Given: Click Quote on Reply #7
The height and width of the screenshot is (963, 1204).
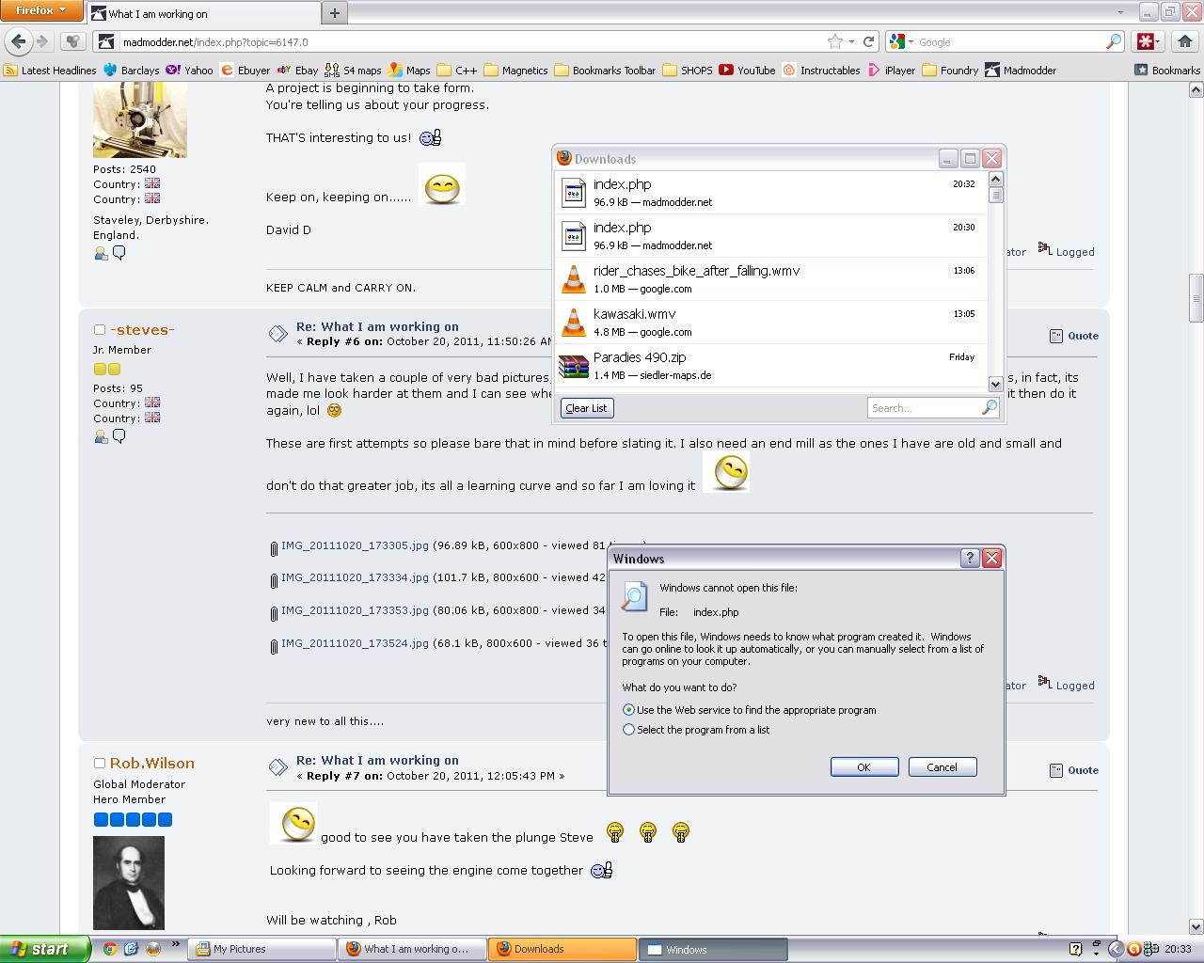Looking at the screenshot, I should click(1073, 770).
